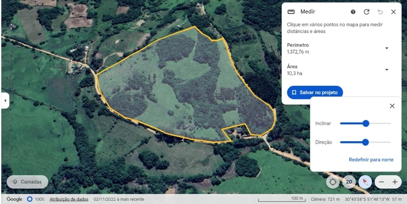Open the Área units dropdown

[x=387, y=70]
